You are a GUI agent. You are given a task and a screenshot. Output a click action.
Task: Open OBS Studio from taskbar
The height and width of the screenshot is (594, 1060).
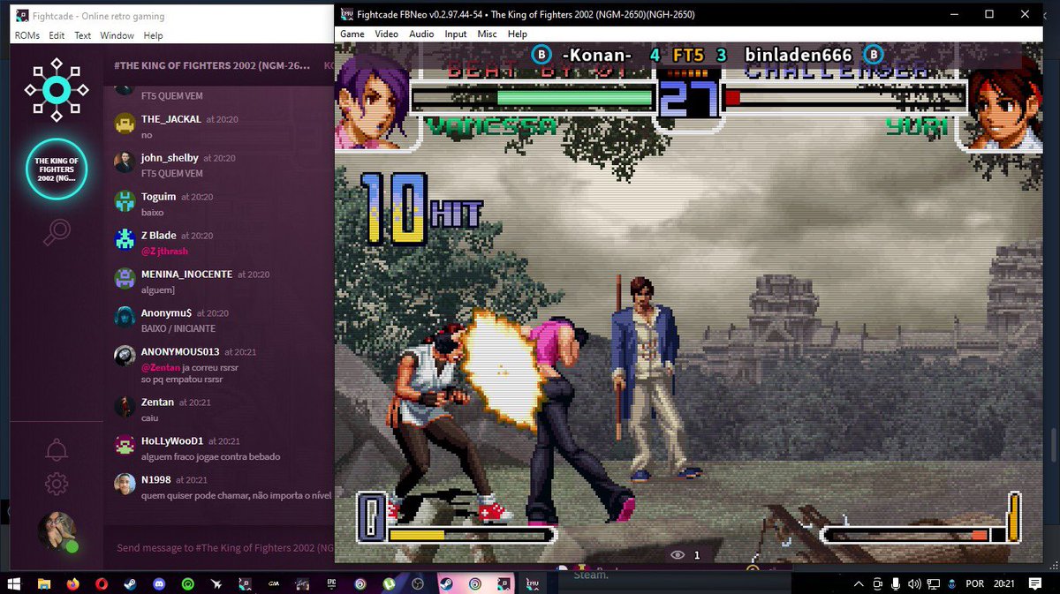[x=418, y=583]
